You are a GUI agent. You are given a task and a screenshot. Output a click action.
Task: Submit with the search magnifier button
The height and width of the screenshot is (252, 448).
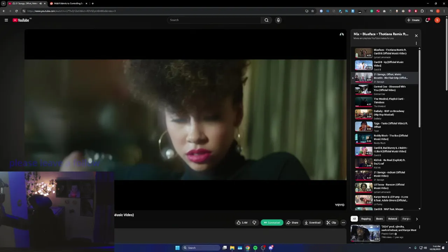point(266,20)
